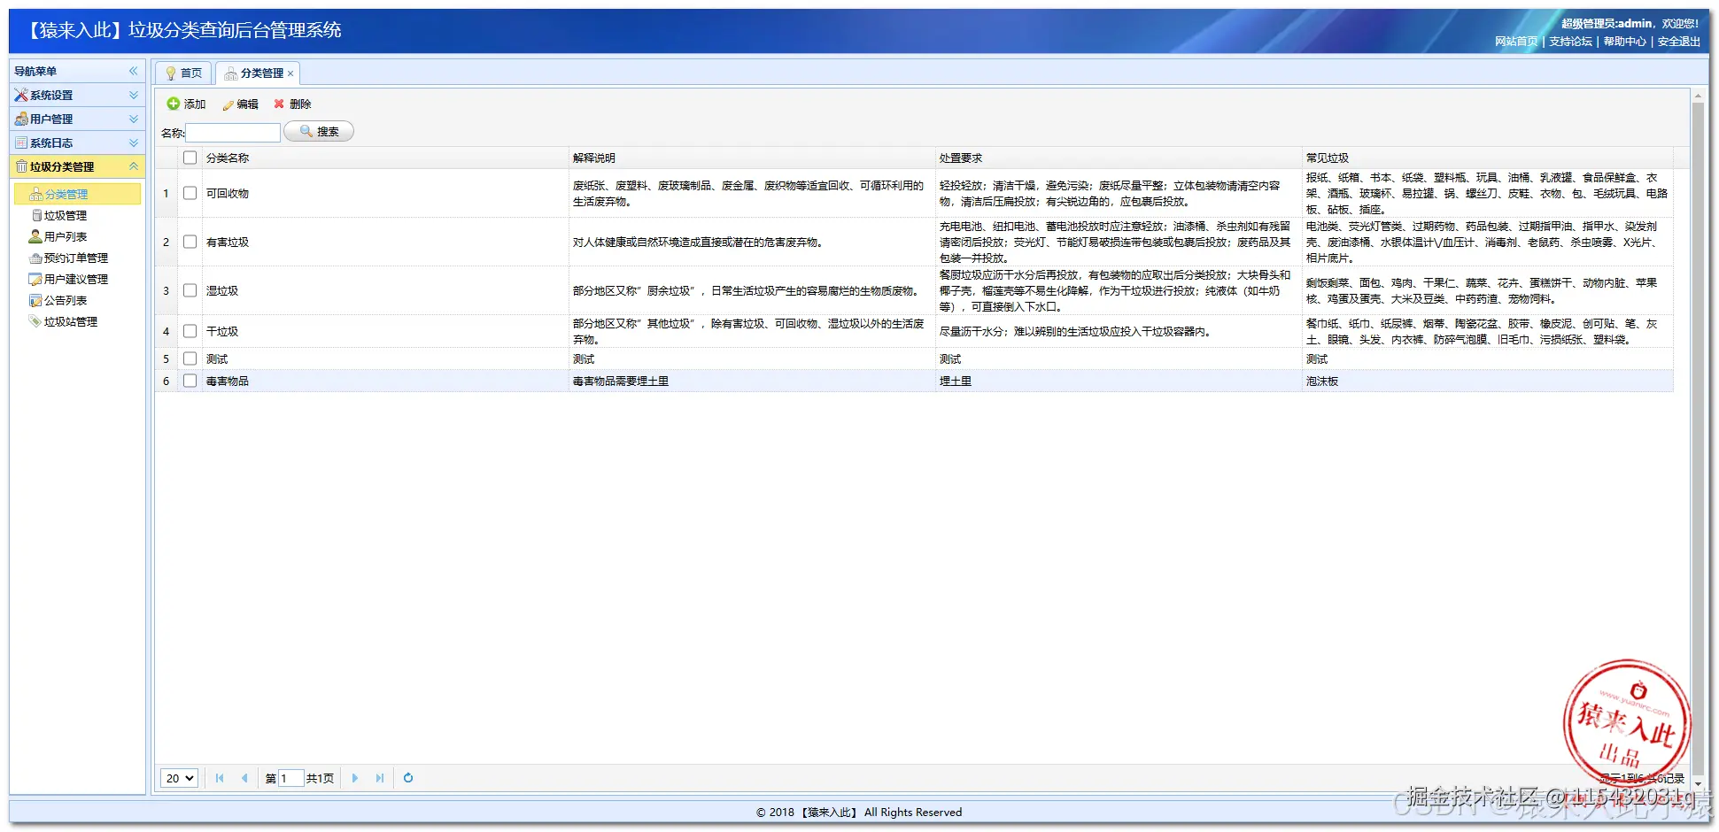The width and height of the screenshot is (1719, 832).
Task: Go to next page in pager
Action: click(x=355, y=778)
